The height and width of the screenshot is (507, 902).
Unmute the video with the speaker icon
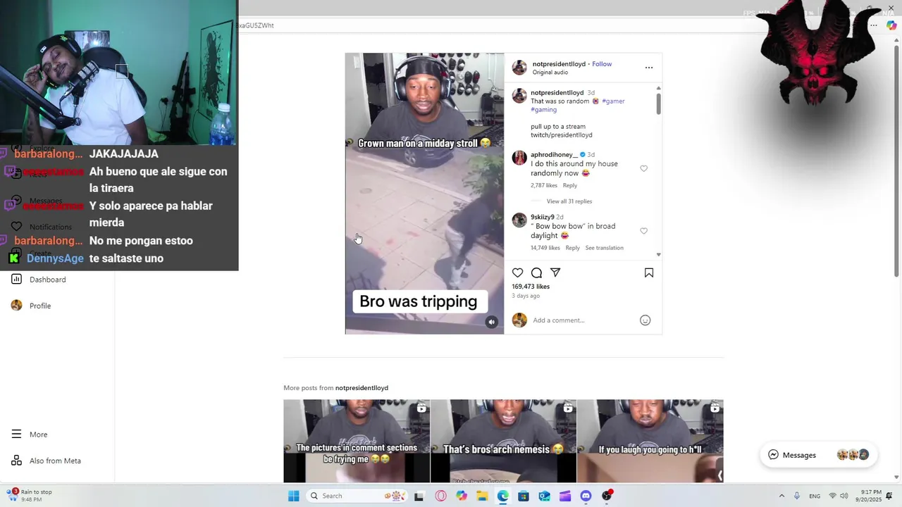492,322
